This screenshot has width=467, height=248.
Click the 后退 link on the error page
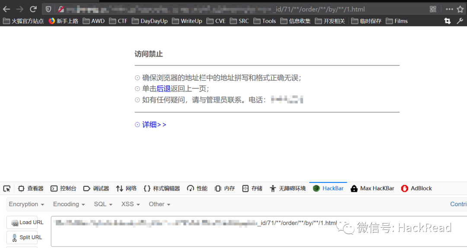163,88
